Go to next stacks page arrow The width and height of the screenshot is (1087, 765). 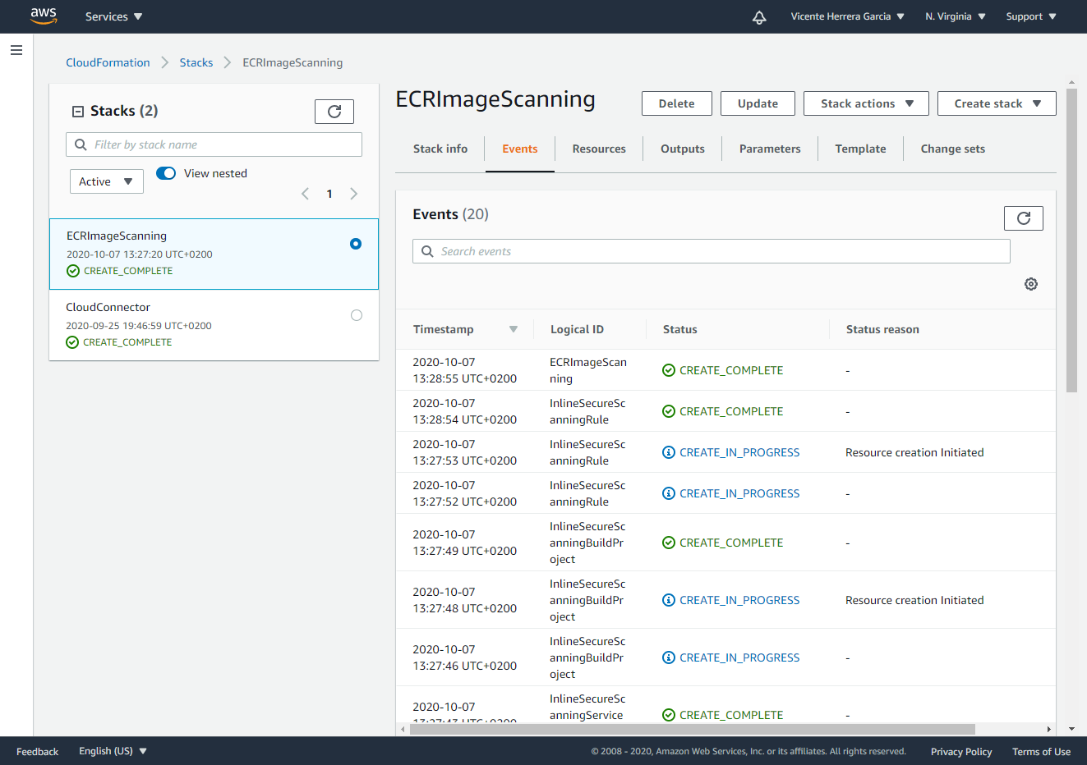[x=354, y=194]
